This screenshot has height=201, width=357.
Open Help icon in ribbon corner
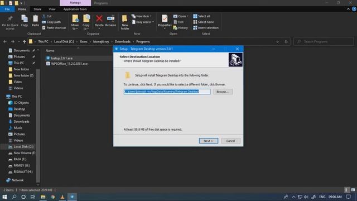[x=354, y=9]
